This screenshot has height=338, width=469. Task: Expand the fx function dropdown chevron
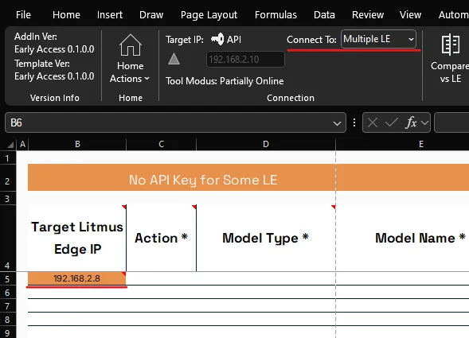424,122
